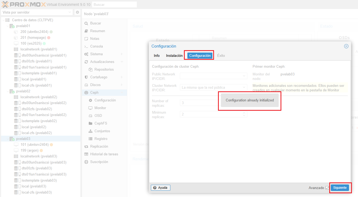Click the Monitor screen icon under Ceph

[90, 108]
